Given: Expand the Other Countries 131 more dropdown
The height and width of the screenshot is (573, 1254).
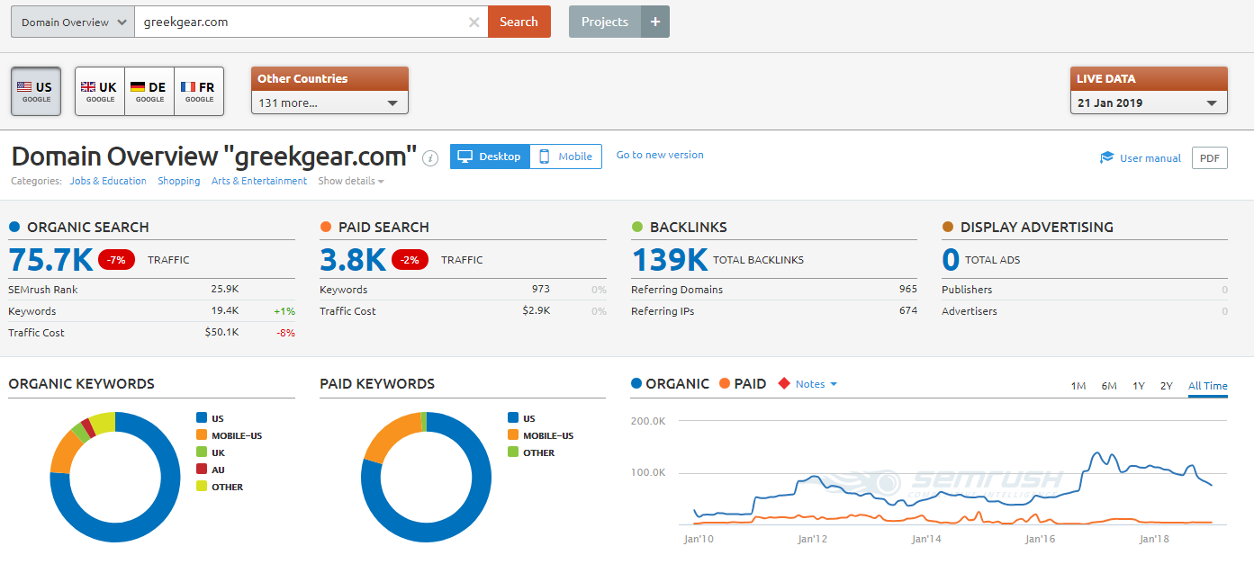Looking at the screenshot, I should (x=329, y=103).
